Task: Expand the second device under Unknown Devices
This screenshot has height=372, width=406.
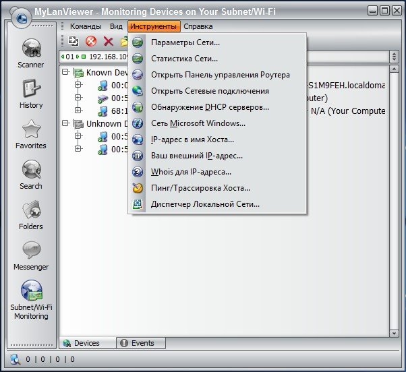Action: pyautogui.click(x=78, y=149)
